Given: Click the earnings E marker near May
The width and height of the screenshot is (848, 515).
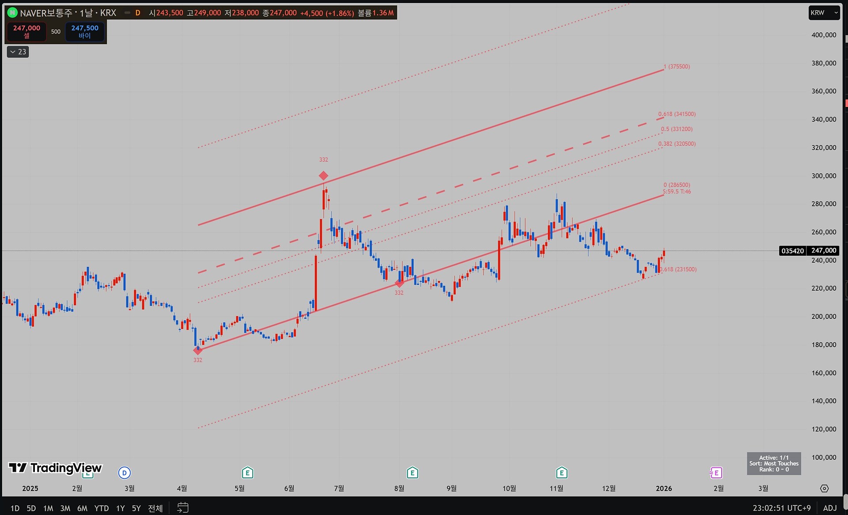Looking at the screenshot, I should pos(247,473).
